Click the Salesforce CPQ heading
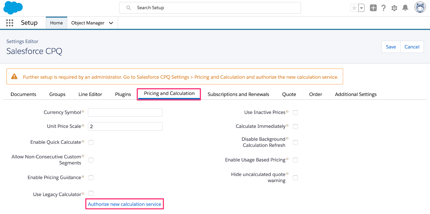The image size is (430, 214). 34,51
